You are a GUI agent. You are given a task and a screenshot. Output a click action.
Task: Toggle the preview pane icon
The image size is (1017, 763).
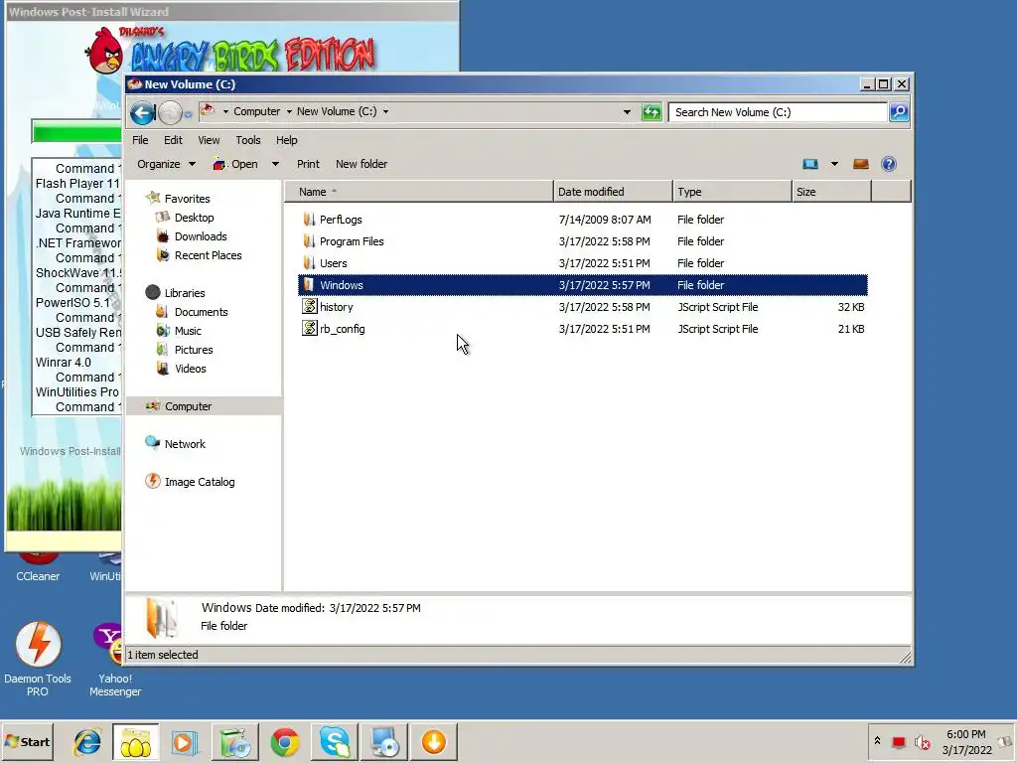(861, 164)
